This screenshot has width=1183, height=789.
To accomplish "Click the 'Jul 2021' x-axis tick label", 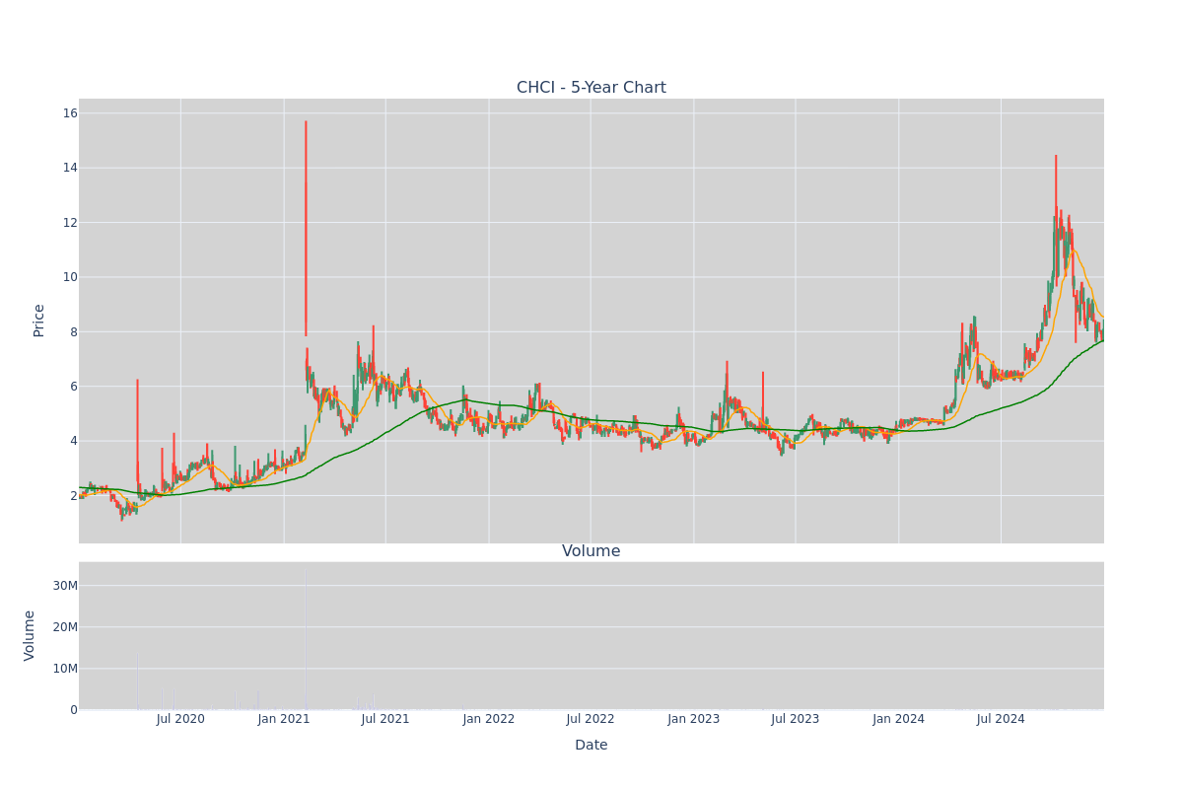I will [x=385, y=719].
